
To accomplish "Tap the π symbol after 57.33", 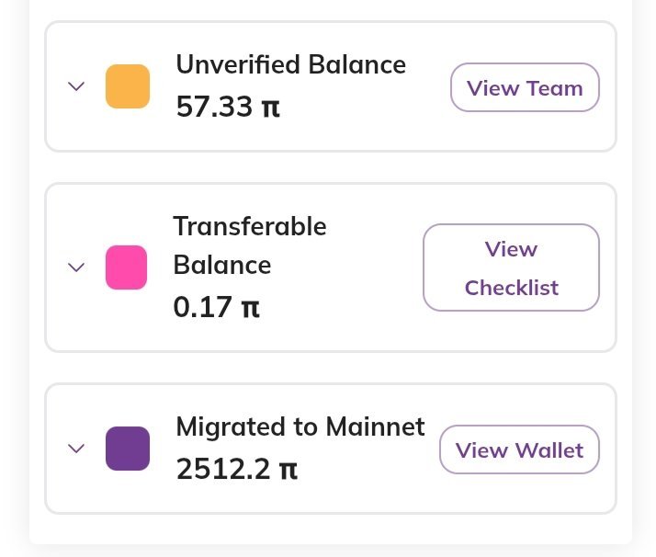I will pyautogui.click(x=271, y=108).
